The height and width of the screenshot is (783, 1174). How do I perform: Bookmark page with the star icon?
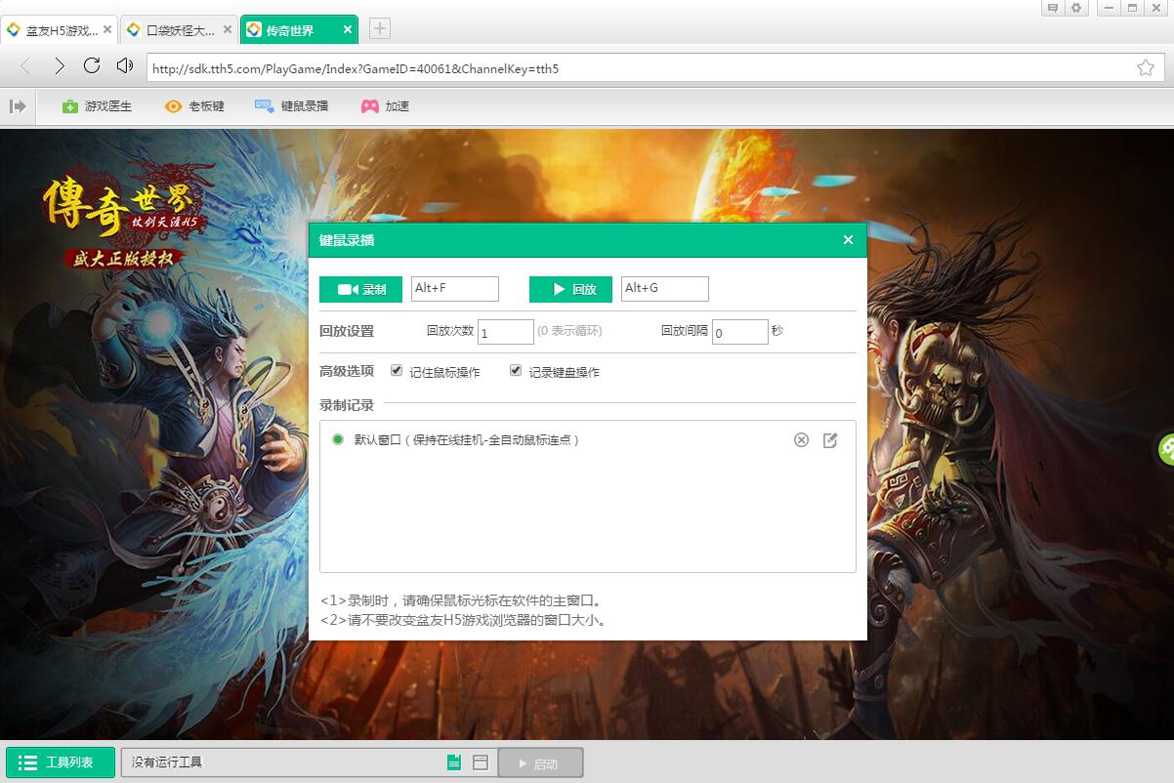[1146, 67]
